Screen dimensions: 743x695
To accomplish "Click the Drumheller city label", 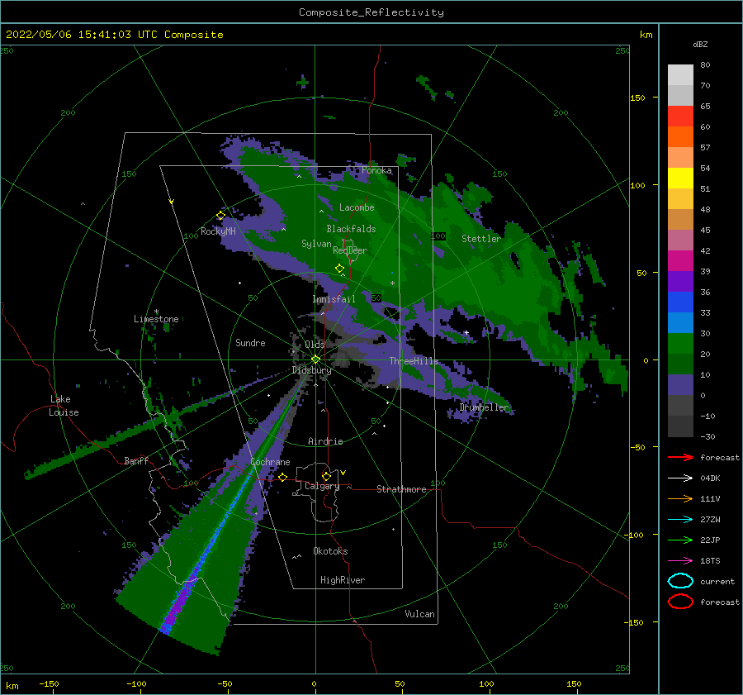I will click(484, 407).
